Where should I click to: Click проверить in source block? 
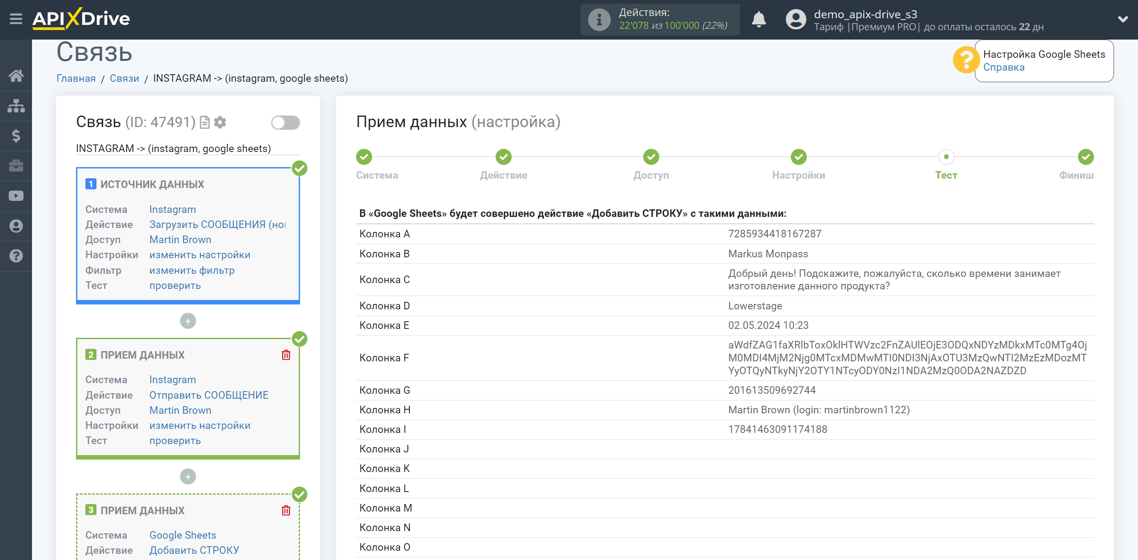point(175,285)
